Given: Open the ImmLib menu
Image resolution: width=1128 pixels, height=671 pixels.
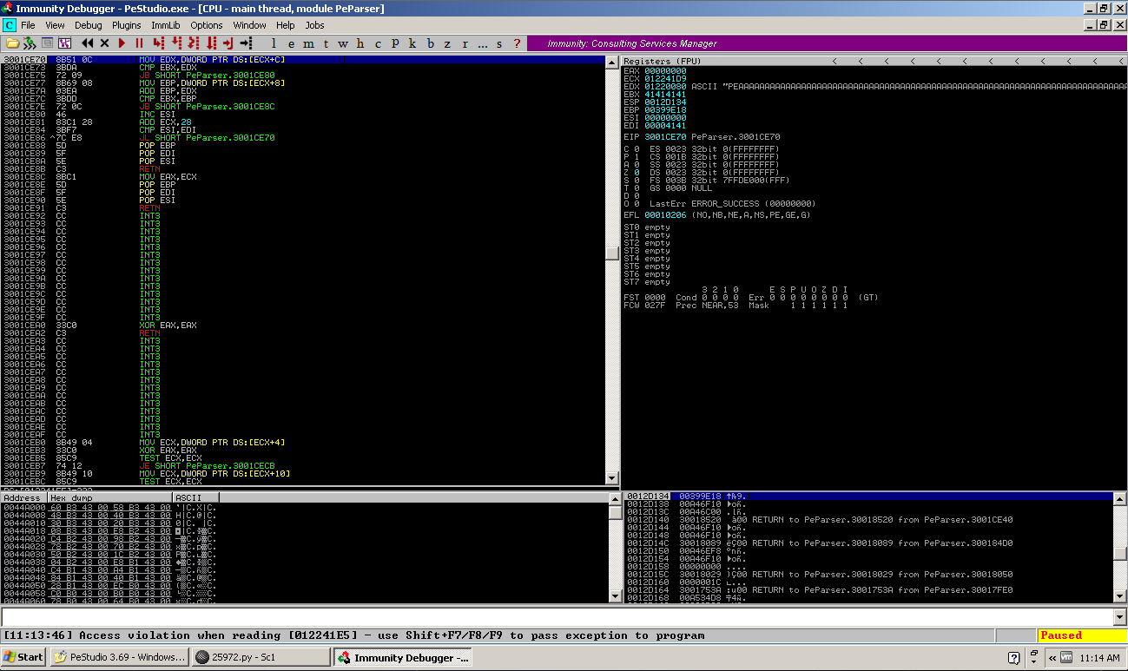Looking at the screenshot, I should point(165,25).
